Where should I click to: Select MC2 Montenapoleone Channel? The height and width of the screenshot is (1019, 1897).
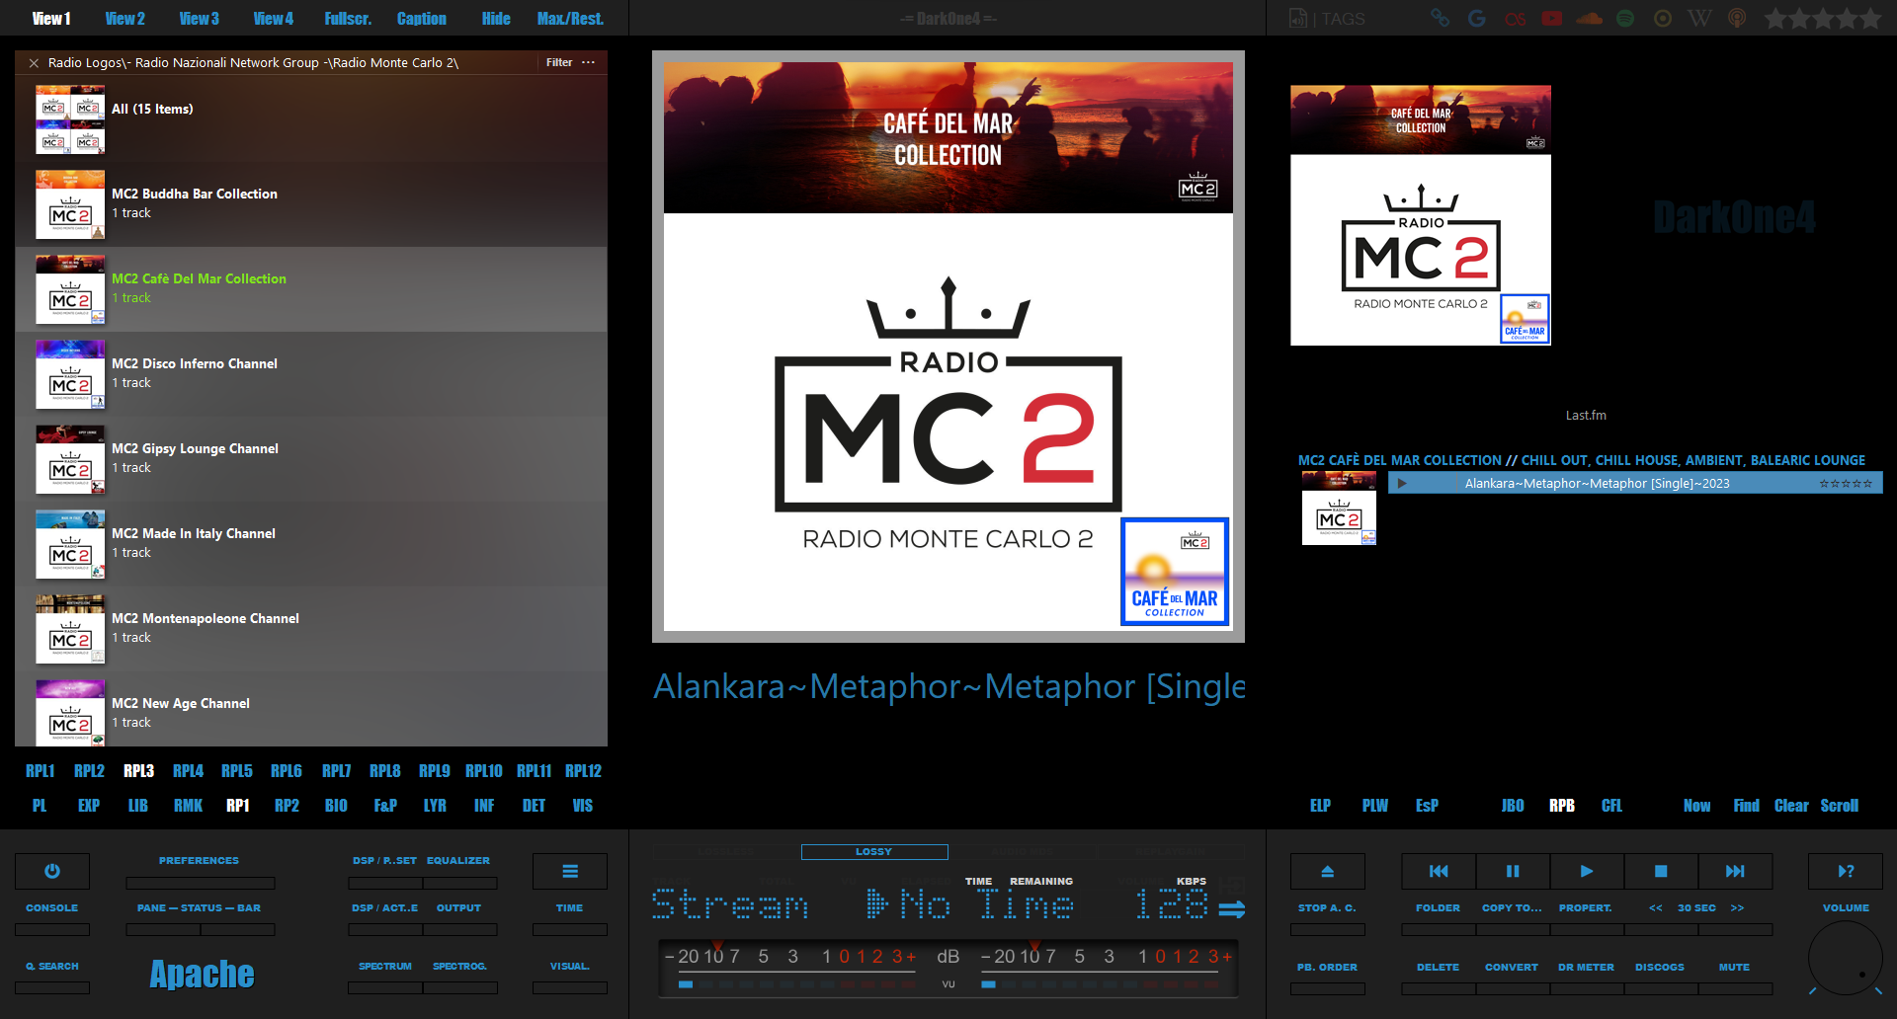tap(311, 629)
